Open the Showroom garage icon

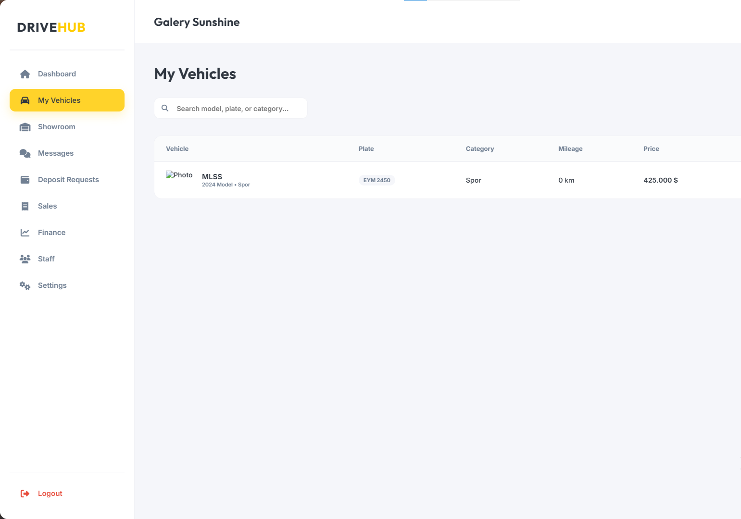[25, 127]
